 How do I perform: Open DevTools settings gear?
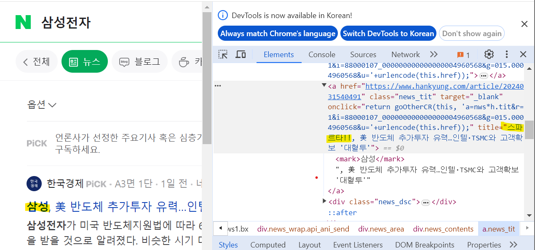[489, 54]
